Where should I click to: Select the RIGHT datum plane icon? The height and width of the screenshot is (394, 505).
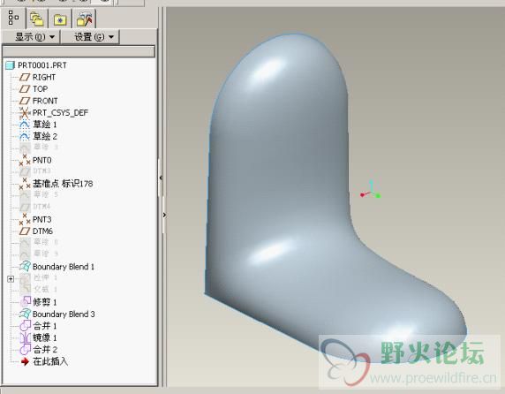coord(25,78)
